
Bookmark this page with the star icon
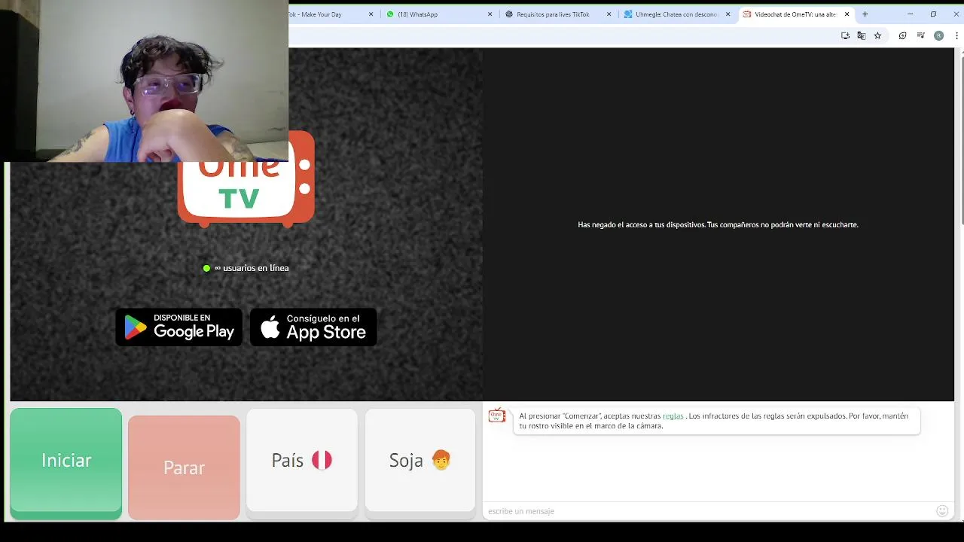(x=877, y=35)
